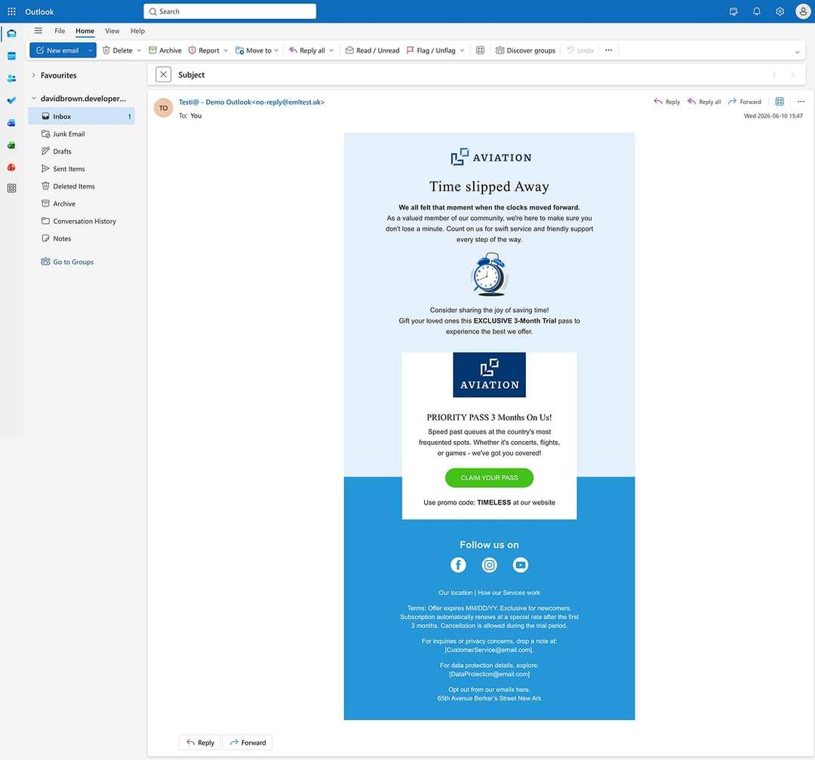This screenshot has height=760, width=815.
Task: Open the Delete dropdown arrow
Action: coord(139,51)
